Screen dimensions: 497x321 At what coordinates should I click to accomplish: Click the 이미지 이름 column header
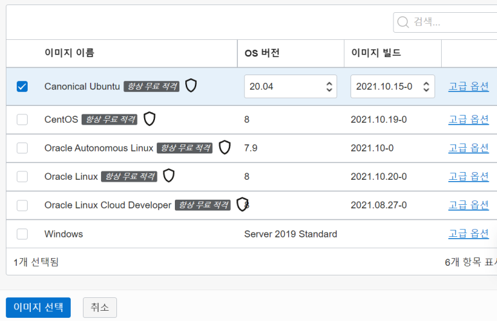click(x=69, y=53)
